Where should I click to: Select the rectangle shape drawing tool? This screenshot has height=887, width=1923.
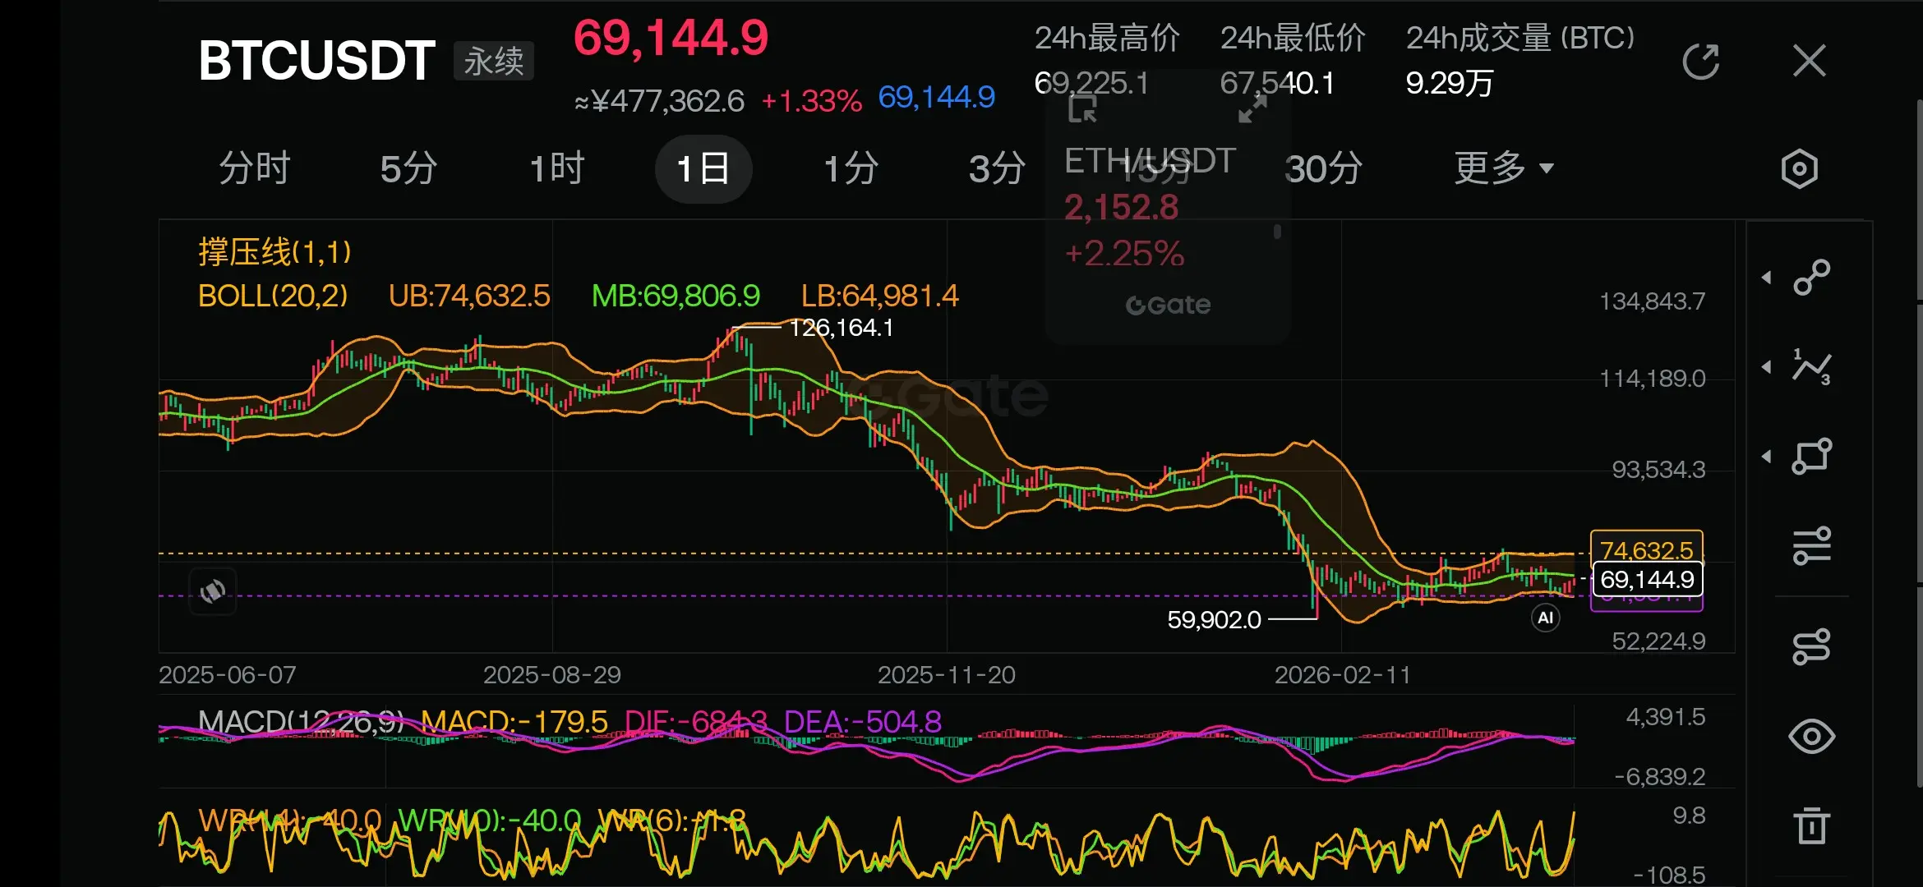coord(1811,457)
